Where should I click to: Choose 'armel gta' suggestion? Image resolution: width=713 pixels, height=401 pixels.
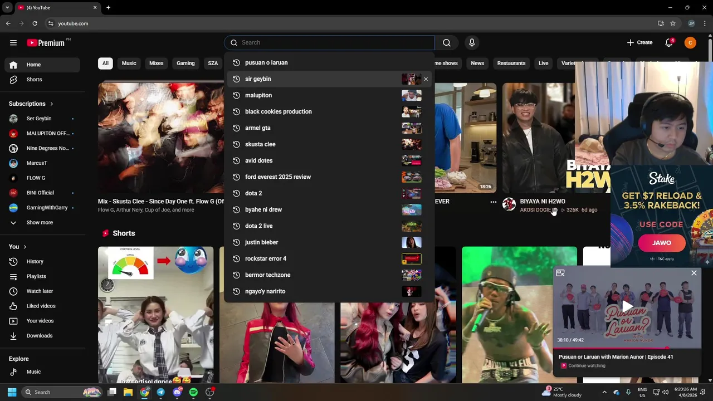pyautogui.click(x=329, y=128)
